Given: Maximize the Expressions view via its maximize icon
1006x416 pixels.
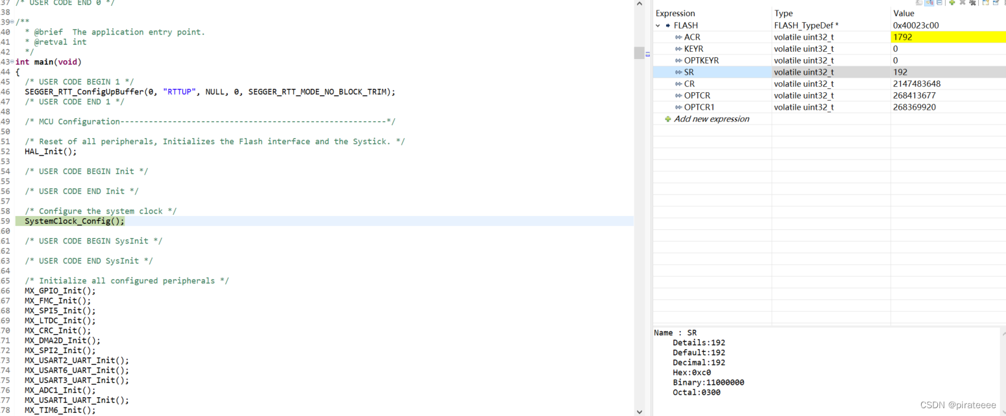Looking at the screenshot, I should (x=995, y=3).
